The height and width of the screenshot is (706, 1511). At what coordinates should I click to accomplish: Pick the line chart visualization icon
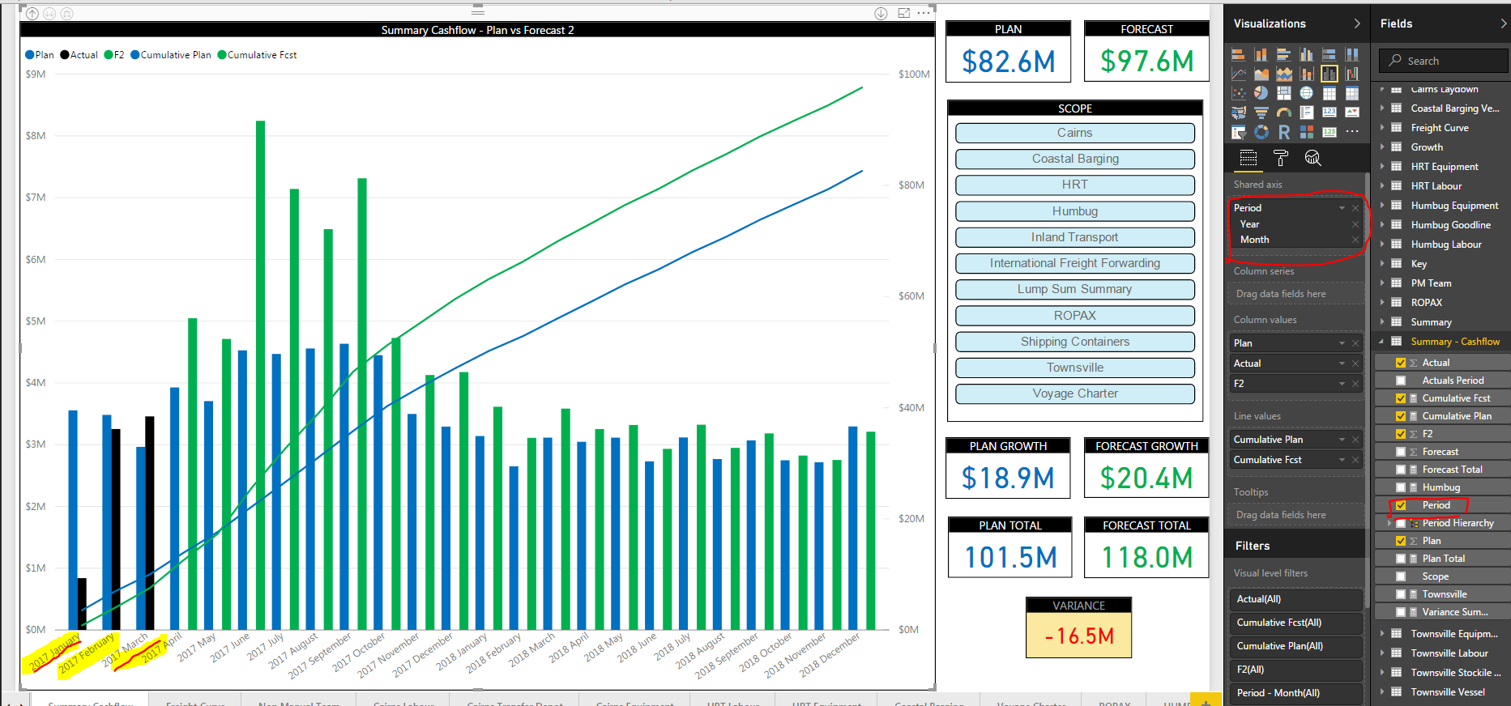pos(1239,74)
